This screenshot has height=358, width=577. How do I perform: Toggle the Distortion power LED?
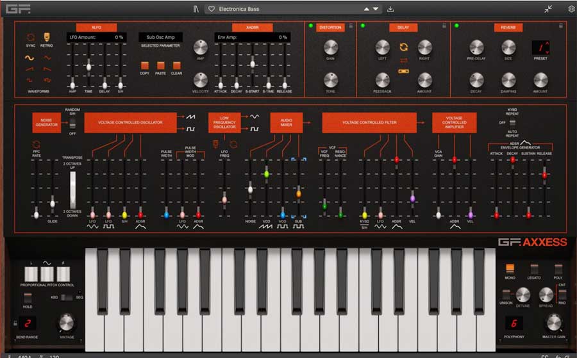click(x=311, y=26)
